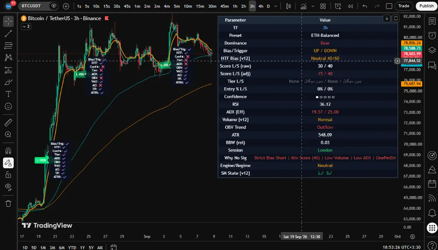Image resolution: width=438 pixels, height=250 pixels.
Task: Open the layout setup square icon
Action: 389,6
